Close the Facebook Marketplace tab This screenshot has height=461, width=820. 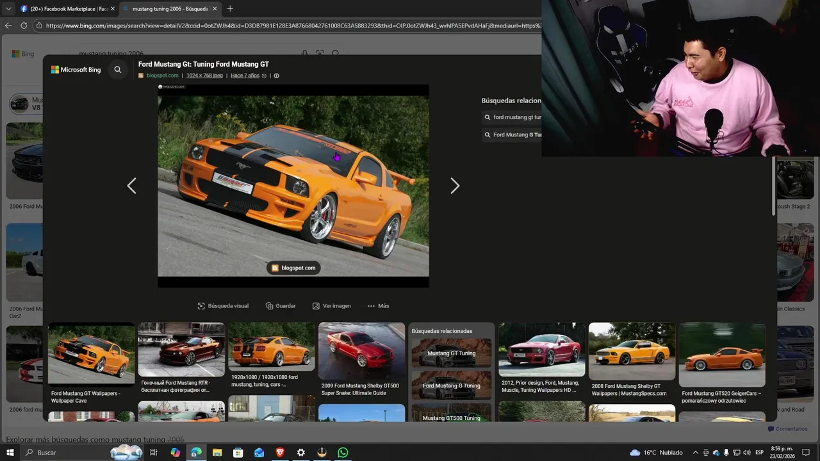pos(113,9)
